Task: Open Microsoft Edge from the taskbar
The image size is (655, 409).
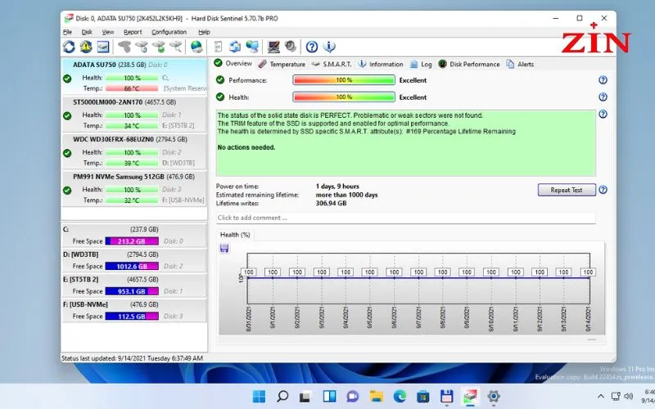Action: pos(400,397)
